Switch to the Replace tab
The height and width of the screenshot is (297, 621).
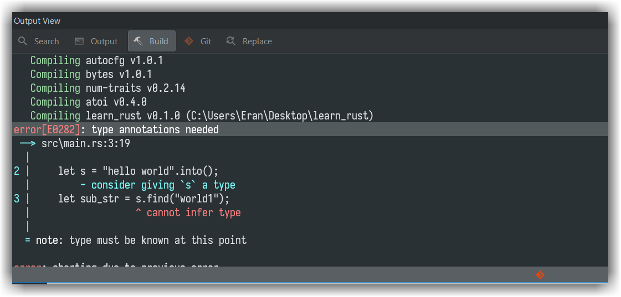point(249,41)
